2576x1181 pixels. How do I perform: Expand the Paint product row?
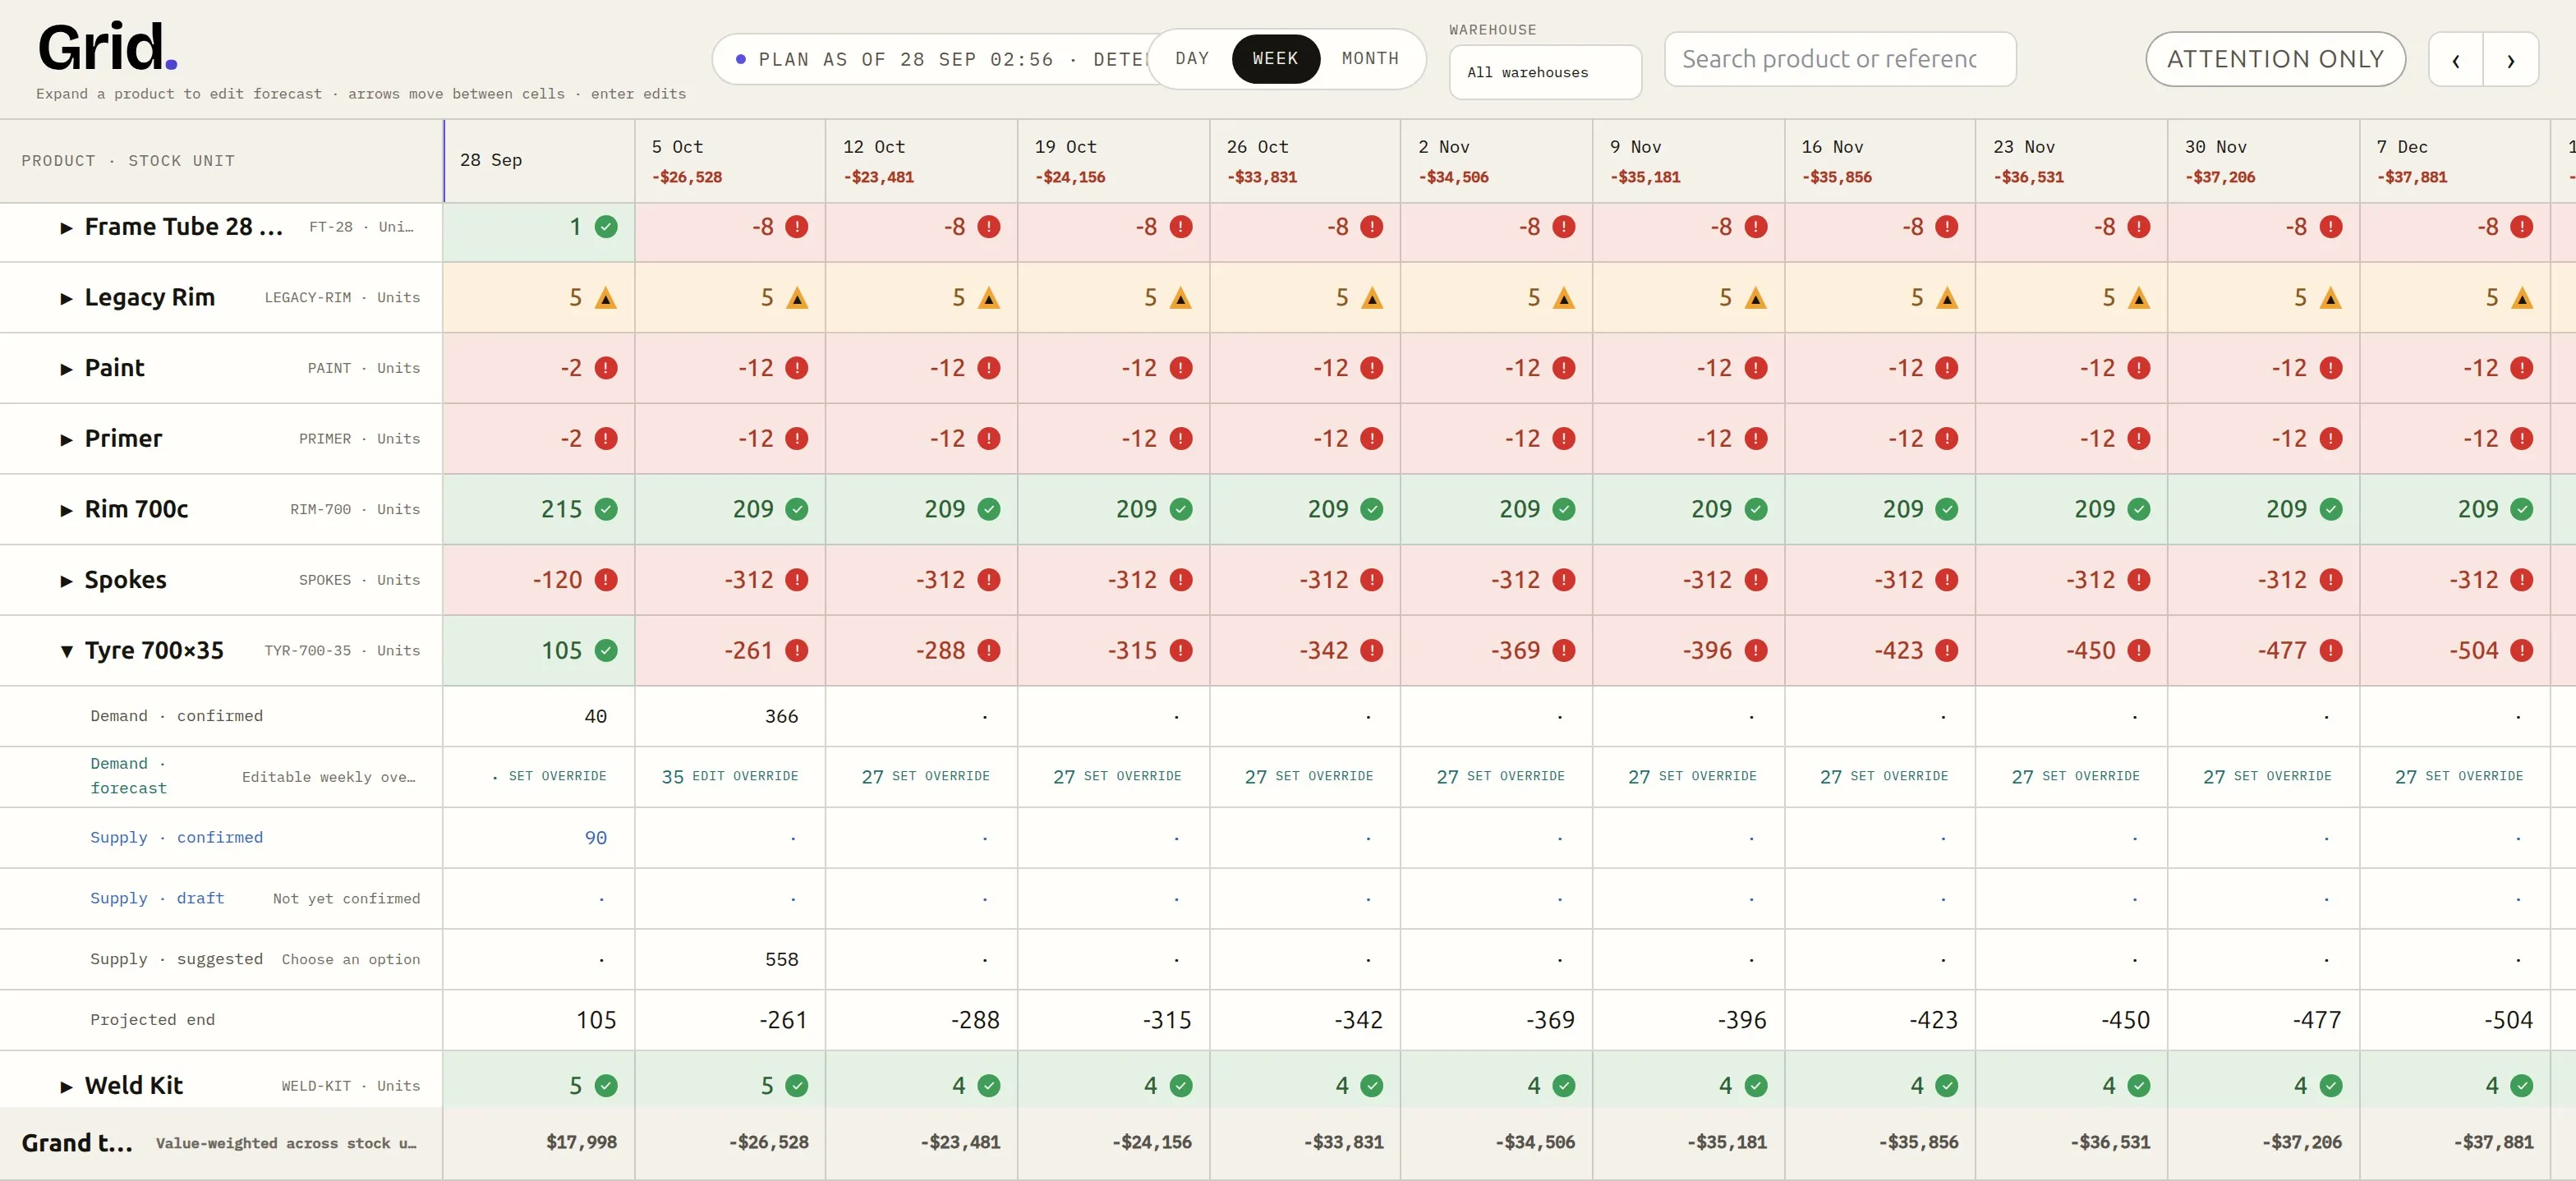click(x=66, y=369)
